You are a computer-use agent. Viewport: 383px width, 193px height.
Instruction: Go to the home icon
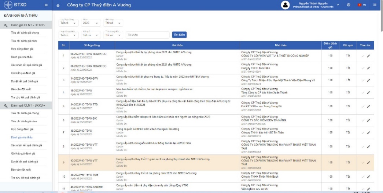click(x=58, y=5)
